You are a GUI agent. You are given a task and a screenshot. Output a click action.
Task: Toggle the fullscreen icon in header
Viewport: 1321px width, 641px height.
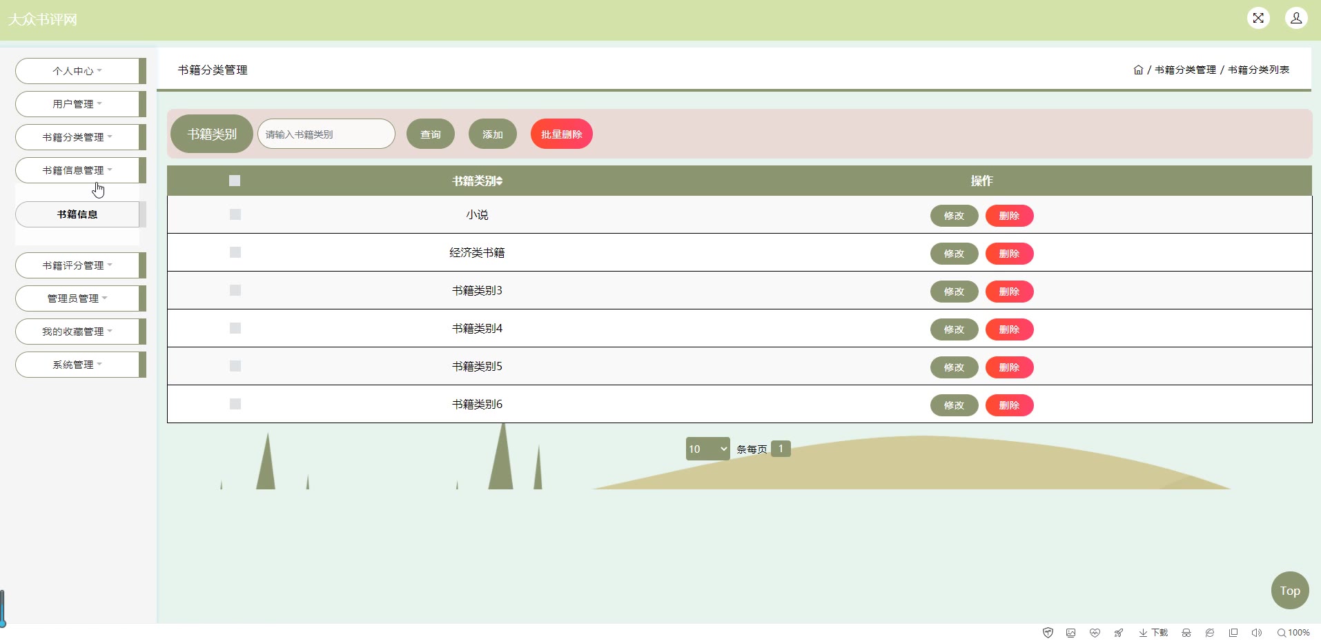click(1258, 18)
